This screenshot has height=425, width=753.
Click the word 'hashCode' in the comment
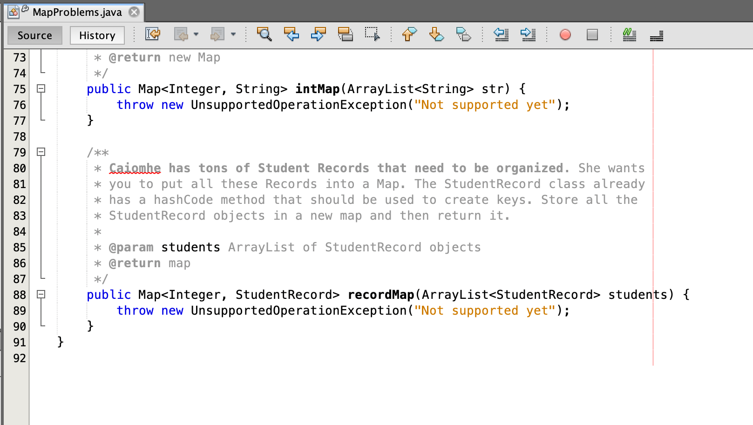(183, 200)
